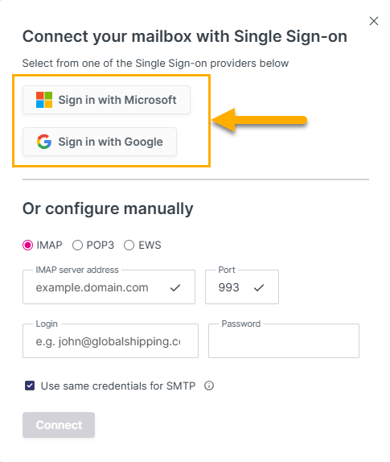Click the checkmark in IMAP server address field
Image resolution: width=390 pixels, height=462 pixels.
point(175,287)
